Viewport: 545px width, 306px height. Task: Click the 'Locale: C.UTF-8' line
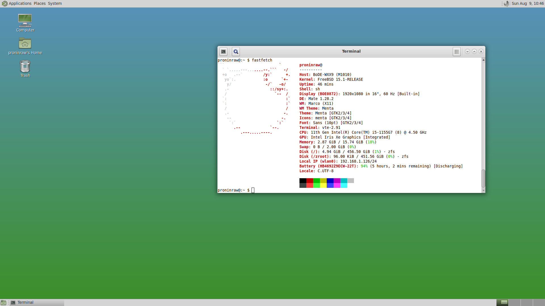click(x=316, y=171)
